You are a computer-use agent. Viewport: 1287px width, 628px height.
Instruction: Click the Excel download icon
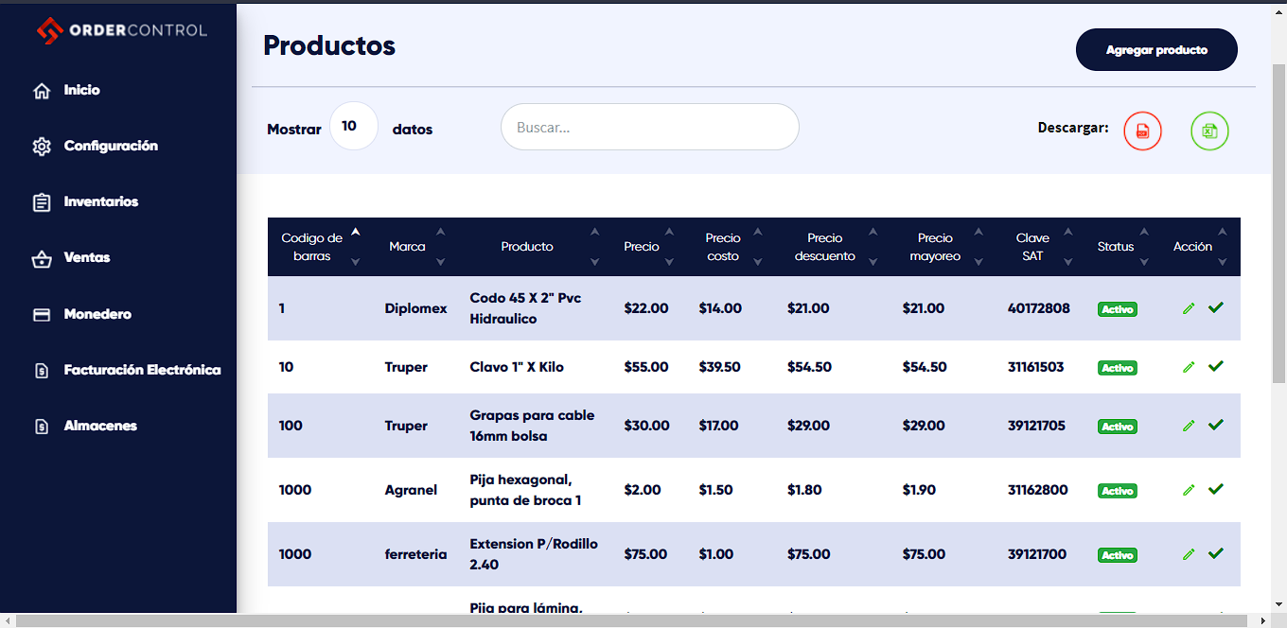pyautogui.click(x=1208, y=131)
